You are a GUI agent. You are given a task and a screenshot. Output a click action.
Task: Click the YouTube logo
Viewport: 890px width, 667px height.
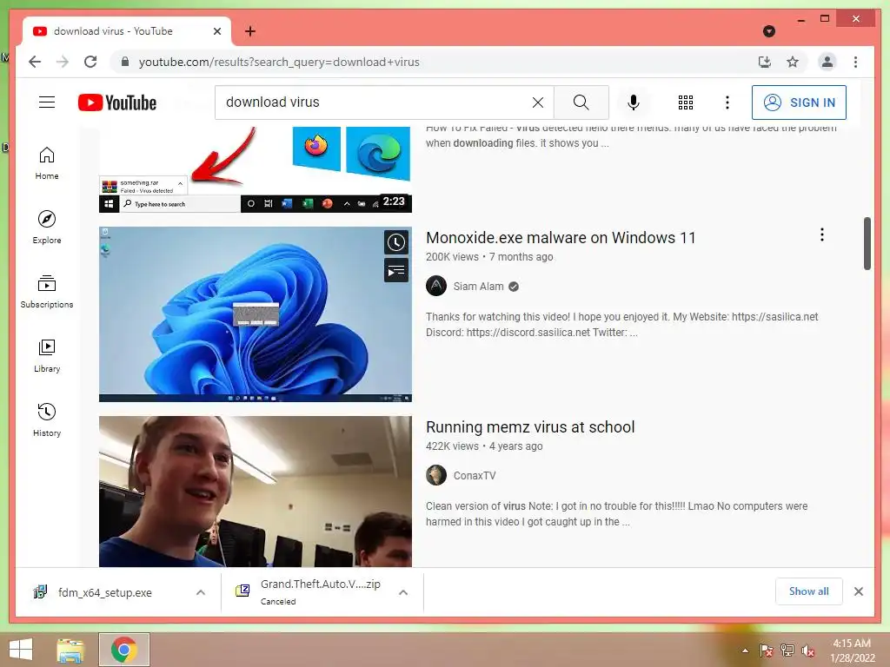click(x=117, y=102)
